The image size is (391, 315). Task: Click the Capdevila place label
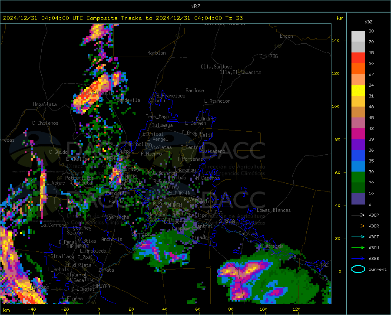click(x=128, y=100)
